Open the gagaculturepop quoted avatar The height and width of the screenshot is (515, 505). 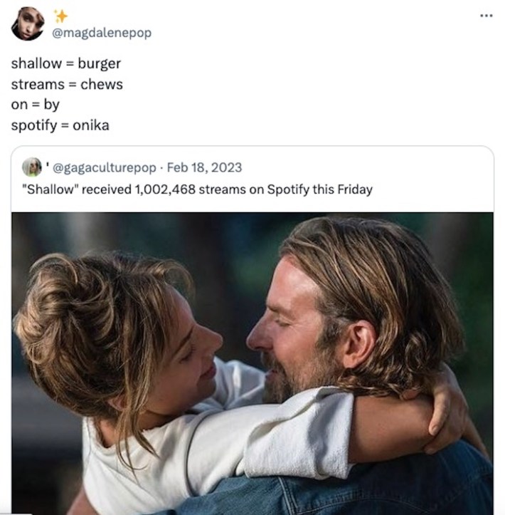pyautogui.click(x=32, y=167)
